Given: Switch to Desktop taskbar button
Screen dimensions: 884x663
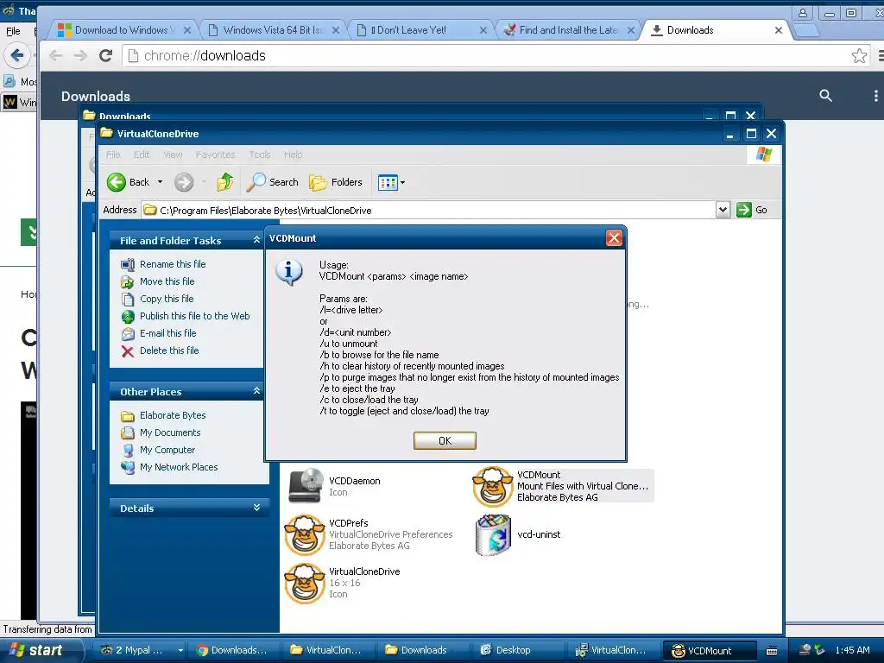Looking at the screenshot, I should (x=514, y=650).
